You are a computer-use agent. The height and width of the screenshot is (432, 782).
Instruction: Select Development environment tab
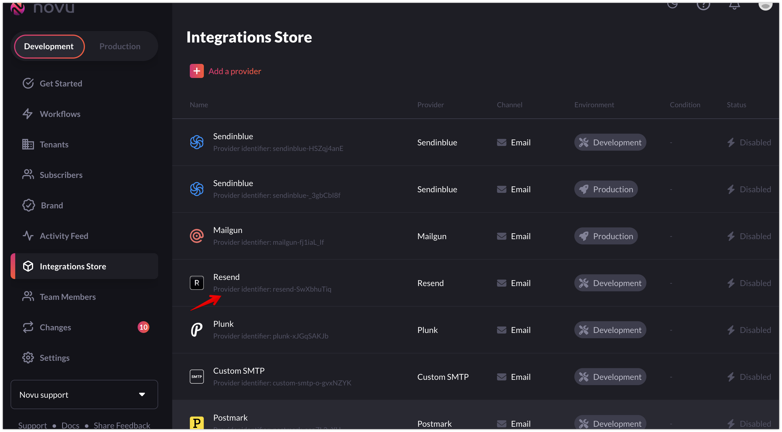(48, 46)
